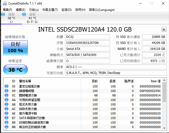Open the 說明(H) menu
Viewport: 169px width, 133px height.
click(80, 10)
